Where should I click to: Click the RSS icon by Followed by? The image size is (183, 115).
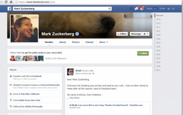(11, 106)
